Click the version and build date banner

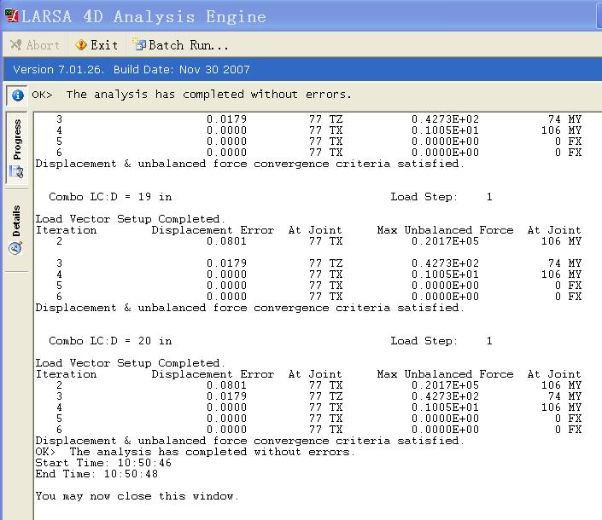[x=302, y=69]
